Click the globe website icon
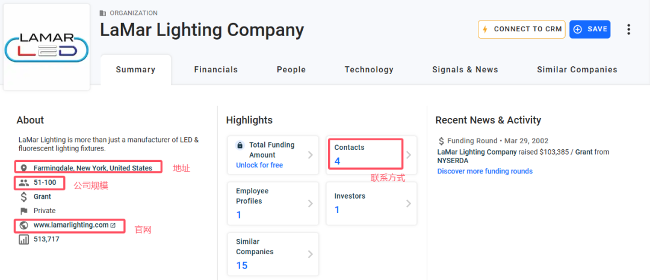 24,225
